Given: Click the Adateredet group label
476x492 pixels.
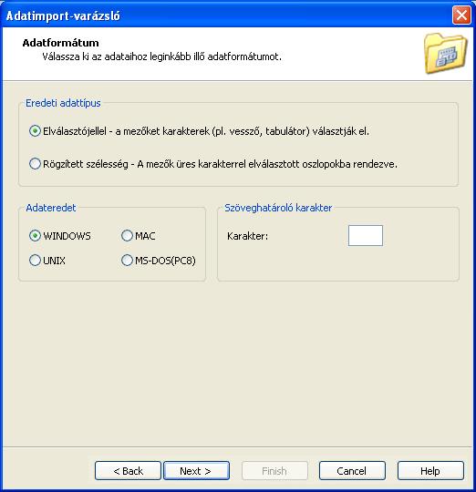Looking at the screenshot, I should pos(51,208).
